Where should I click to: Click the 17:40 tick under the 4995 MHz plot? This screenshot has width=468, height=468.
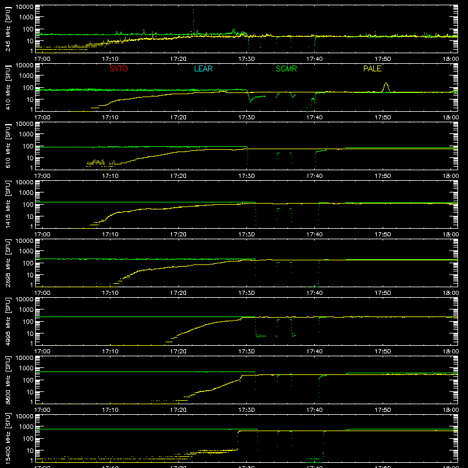coord(314,352)
